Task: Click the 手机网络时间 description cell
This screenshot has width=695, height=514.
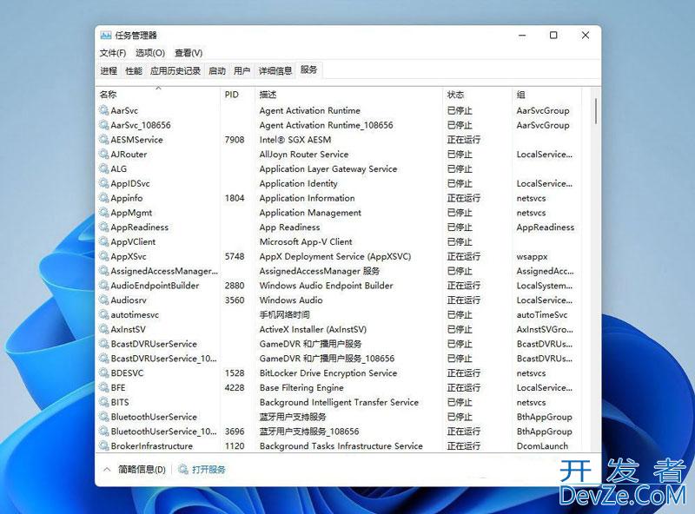Action: pos(285,315)
